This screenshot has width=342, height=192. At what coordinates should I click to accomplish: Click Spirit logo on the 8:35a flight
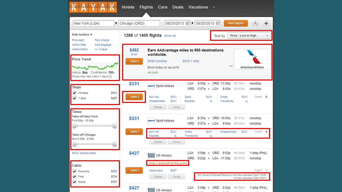pos(151,121)
